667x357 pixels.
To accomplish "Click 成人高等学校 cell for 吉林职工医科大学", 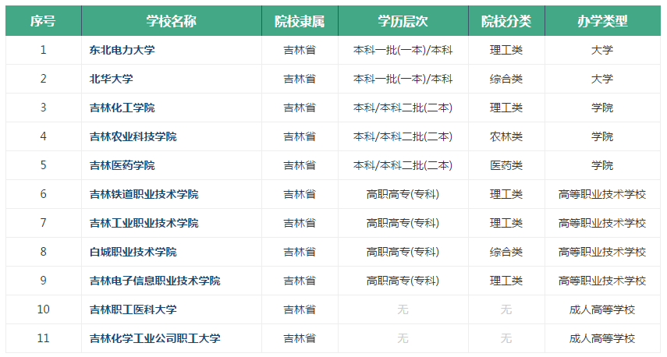I will (x=602, y=309).
